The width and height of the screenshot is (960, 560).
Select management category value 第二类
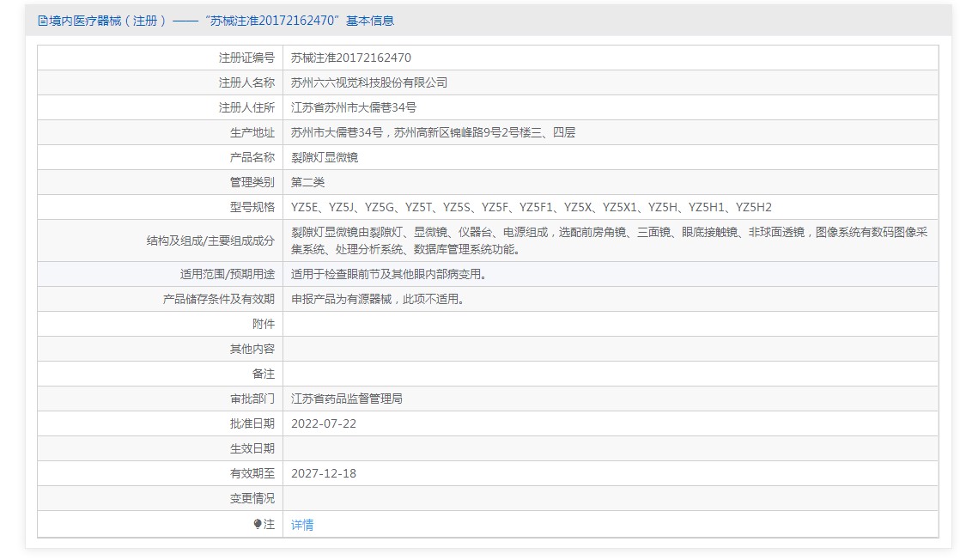click(307, 183)
